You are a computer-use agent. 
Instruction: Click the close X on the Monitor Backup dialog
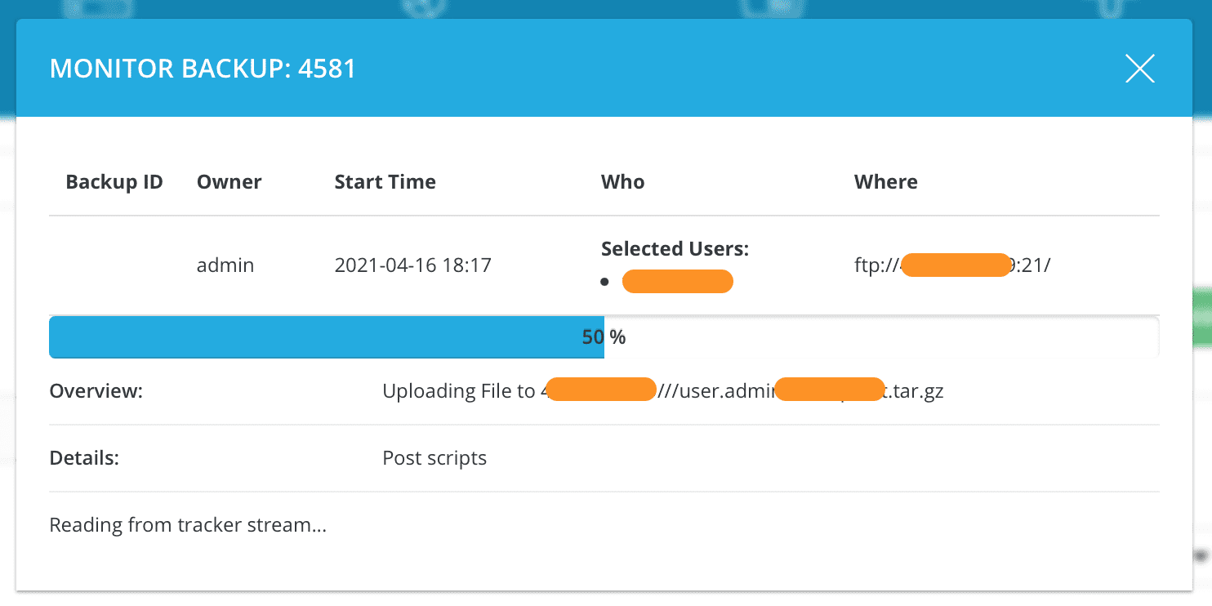click(x=1140, y=69)
